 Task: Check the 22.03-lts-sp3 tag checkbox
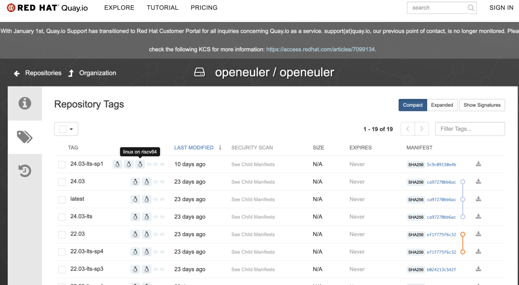coord(62,270)
